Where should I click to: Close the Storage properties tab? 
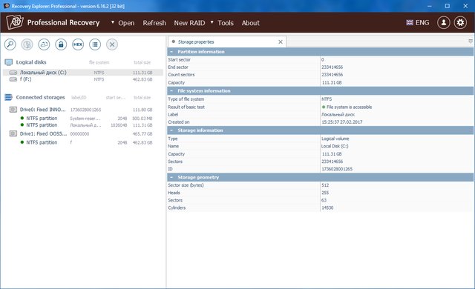[281, 42]
